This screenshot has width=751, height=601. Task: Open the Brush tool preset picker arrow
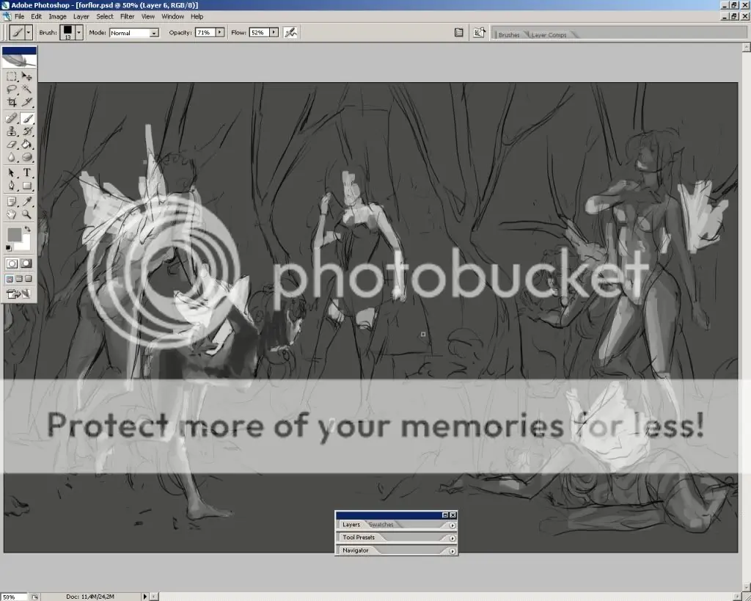29,32
